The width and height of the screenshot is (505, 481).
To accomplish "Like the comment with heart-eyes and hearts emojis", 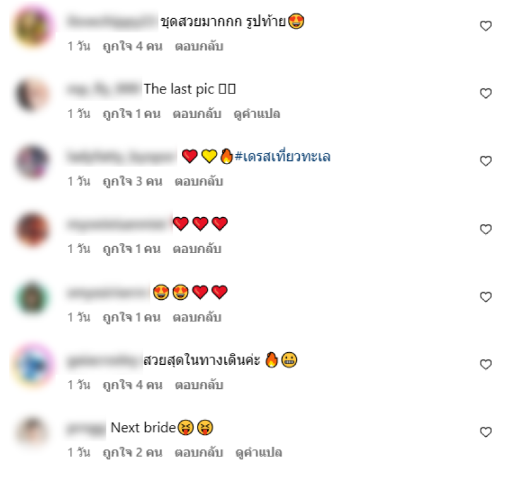I will click(x=485, y=297).
